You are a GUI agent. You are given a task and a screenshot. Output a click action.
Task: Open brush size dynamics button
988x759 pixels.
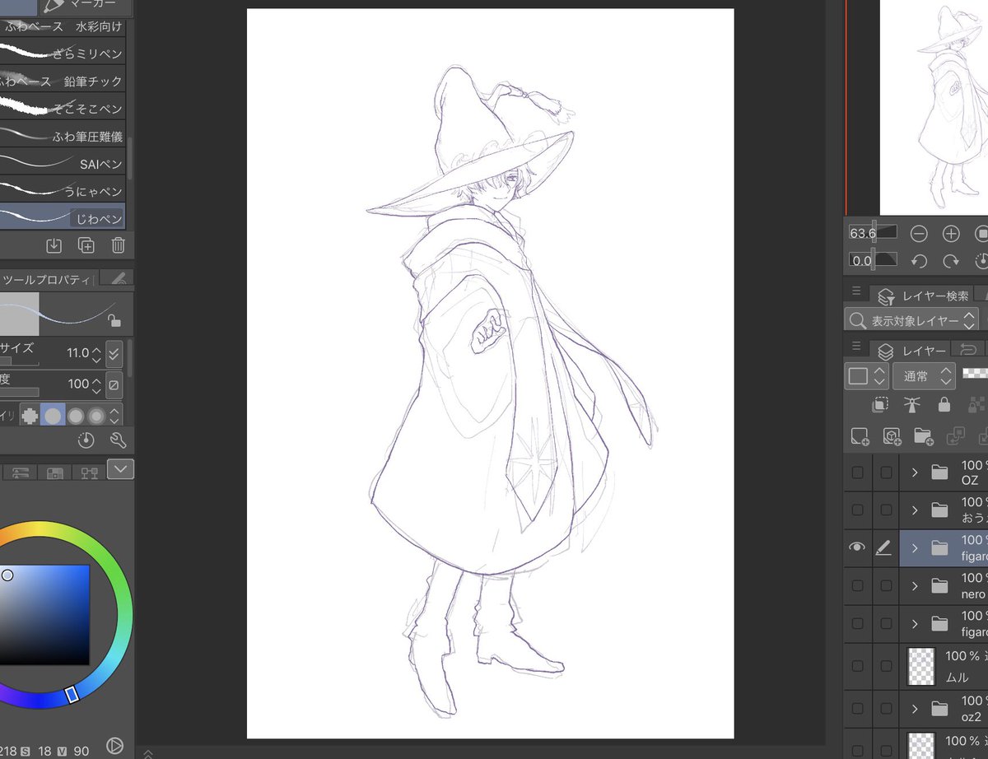pyautogui.click(x=114, y=353)
